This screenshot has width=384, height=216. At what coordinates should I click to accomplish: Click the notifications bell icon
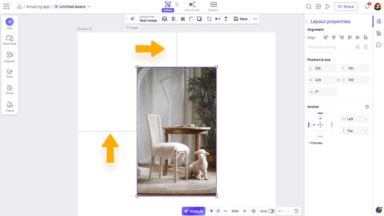click(367, 6)
